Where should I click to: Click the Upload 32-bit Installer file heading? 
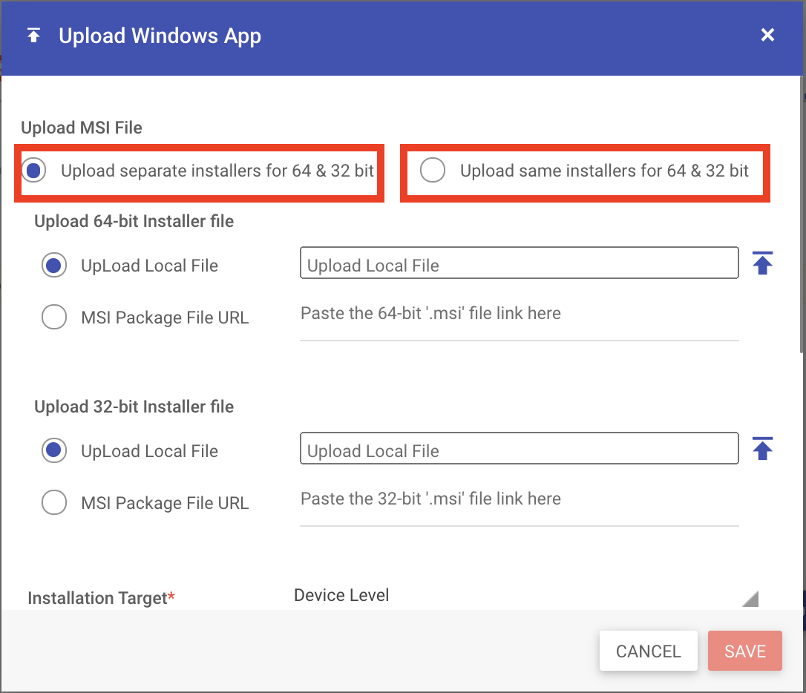[134, 407]
